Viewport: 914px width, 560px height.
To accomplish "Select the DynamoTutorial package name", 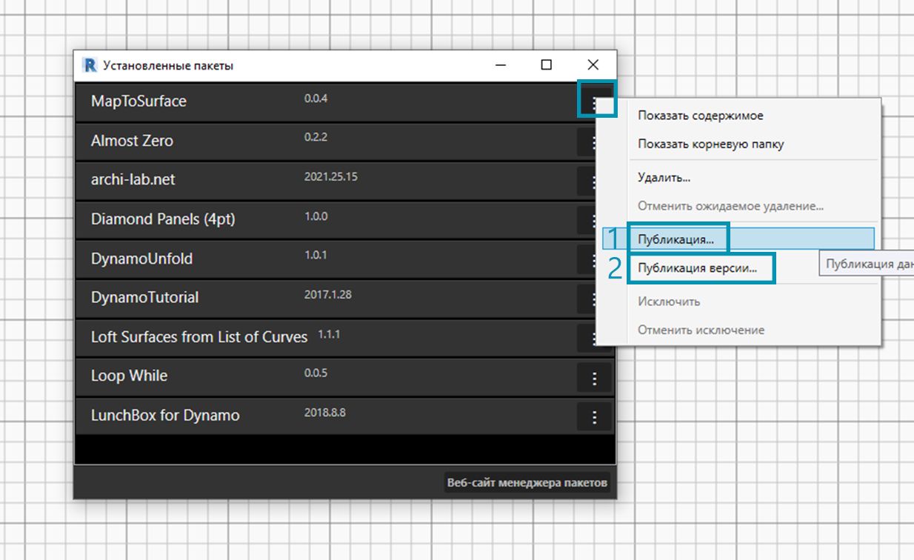I will (144, 298).
